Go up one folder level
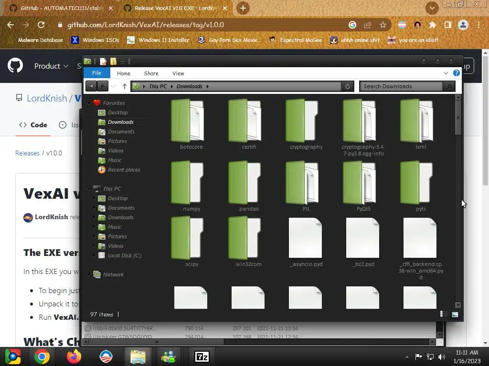The height and width of the screenshot is (366, 489). [125, 86]
